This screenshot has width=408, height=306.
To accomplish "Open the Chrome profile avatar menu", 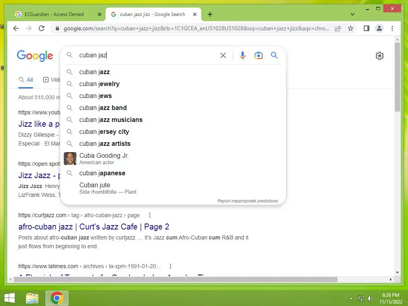I will tap(379, 28).
